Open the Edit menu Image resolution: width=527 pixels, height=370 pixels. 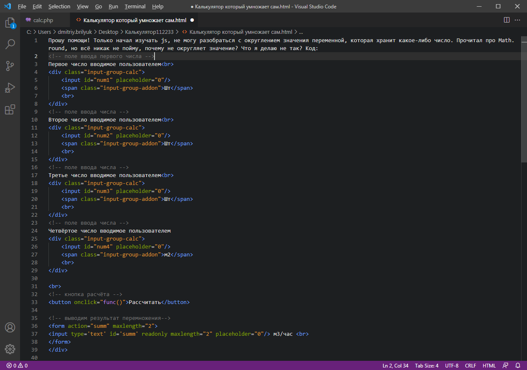click(x=37, y=7)
